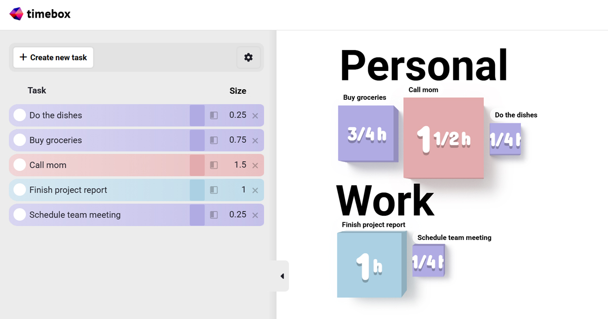This screenshot has width=608, height=319.
Task: Toggle the completion circle on Call mom
Action: (19, 165)
